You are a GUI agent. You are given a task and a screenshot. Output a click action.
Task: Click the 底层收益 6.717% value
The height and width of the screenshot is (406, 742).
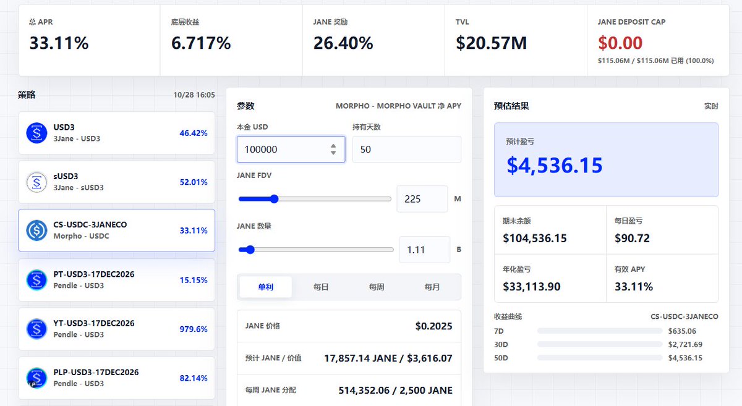pos(201,43)
